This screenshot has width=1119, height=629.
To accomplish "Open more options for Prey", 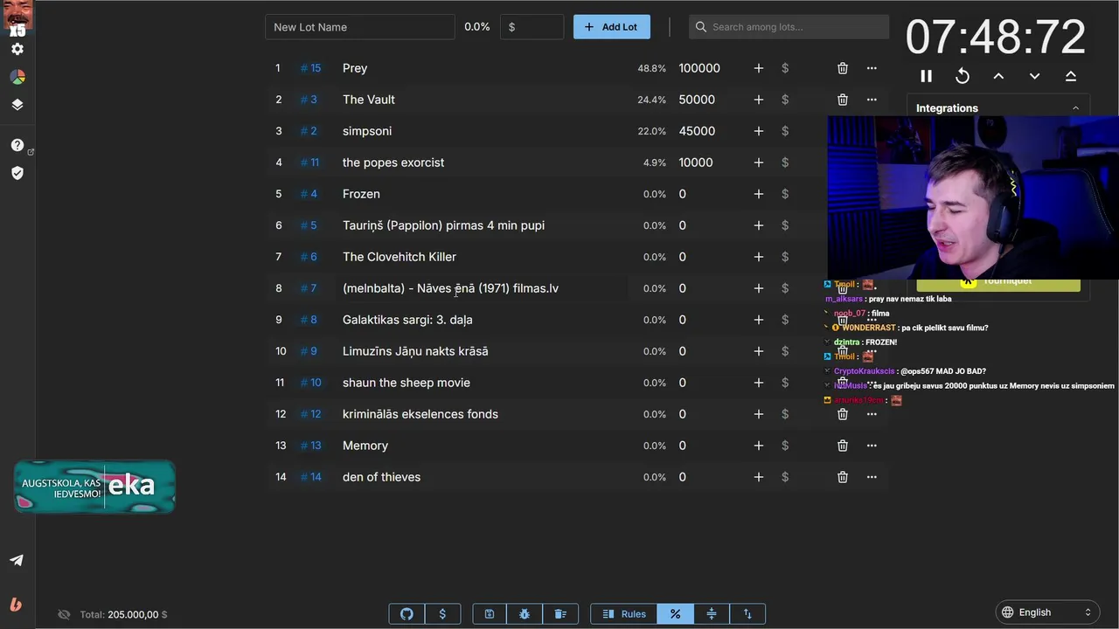I will [x=872, y=68].
